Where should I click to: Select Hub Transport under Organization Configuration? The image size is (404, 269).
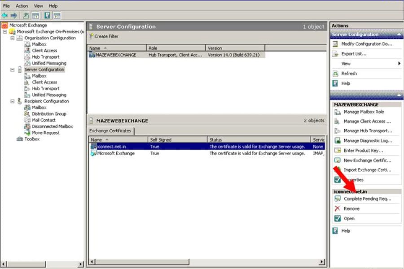pos(46,57)
